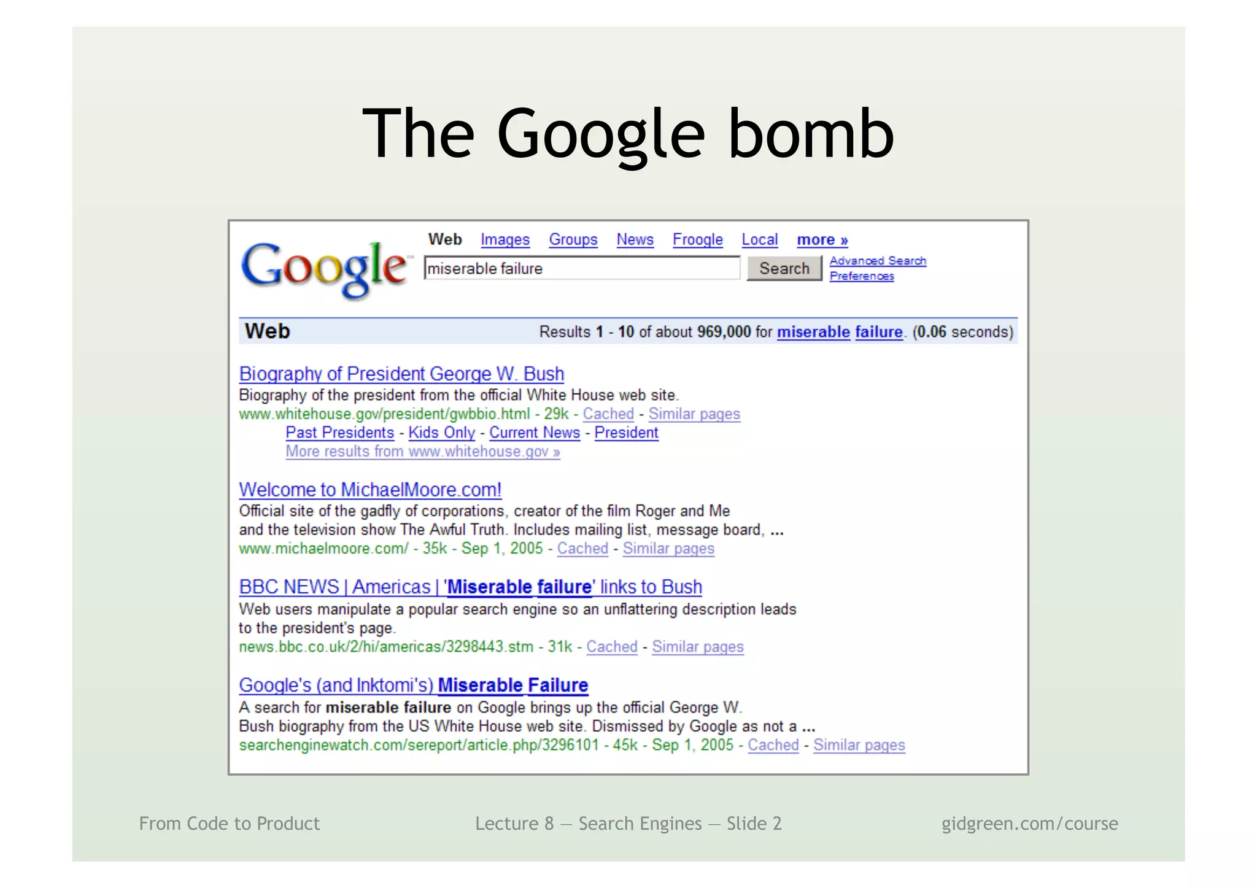The image size is (1257, 888).
Task: Open the News tab
Action: pos(635,240)
